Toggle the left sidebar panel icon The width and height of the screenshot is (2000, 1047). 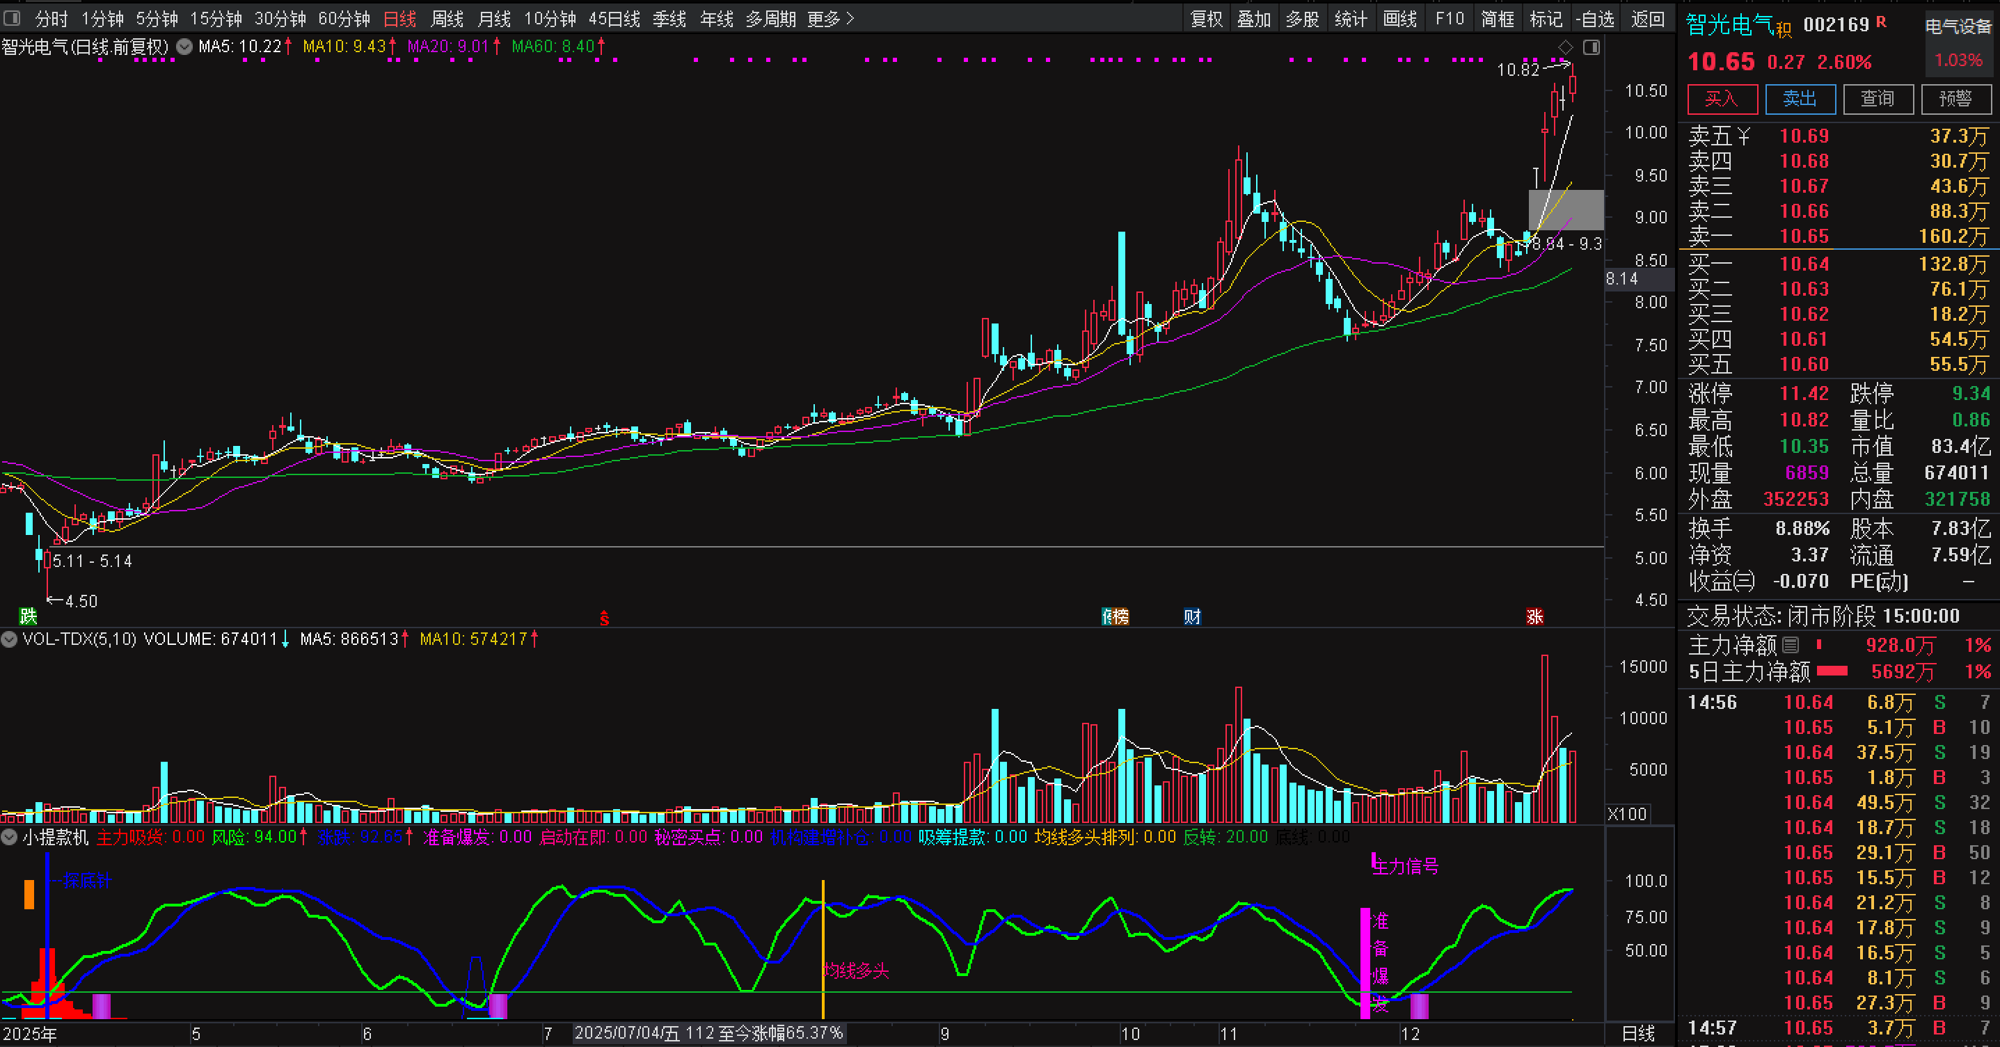pos(13,18)
